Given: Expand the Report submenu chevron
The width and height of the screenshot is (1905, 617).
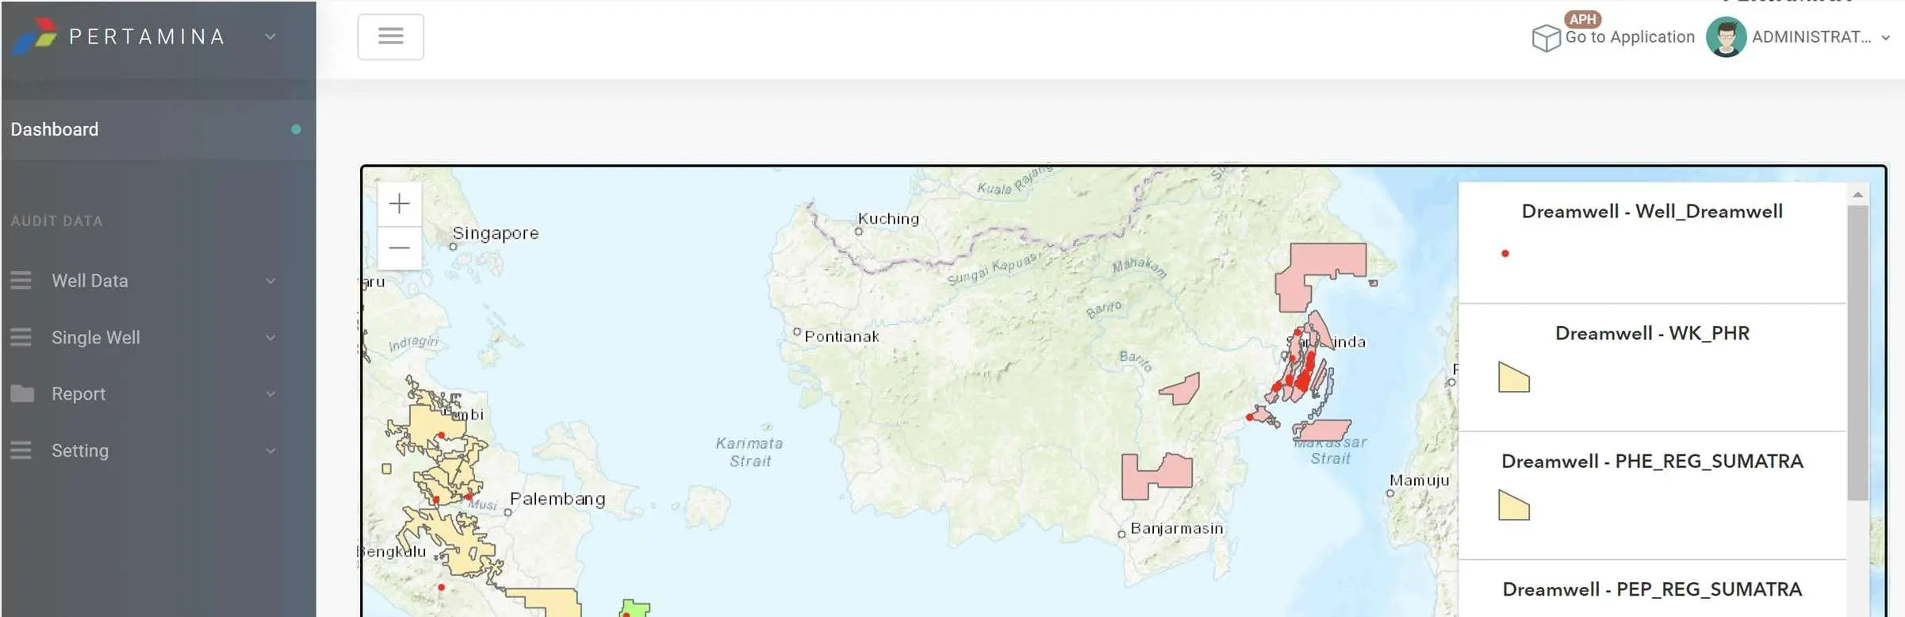Looking at the screenshot, I should coord(270,394).
